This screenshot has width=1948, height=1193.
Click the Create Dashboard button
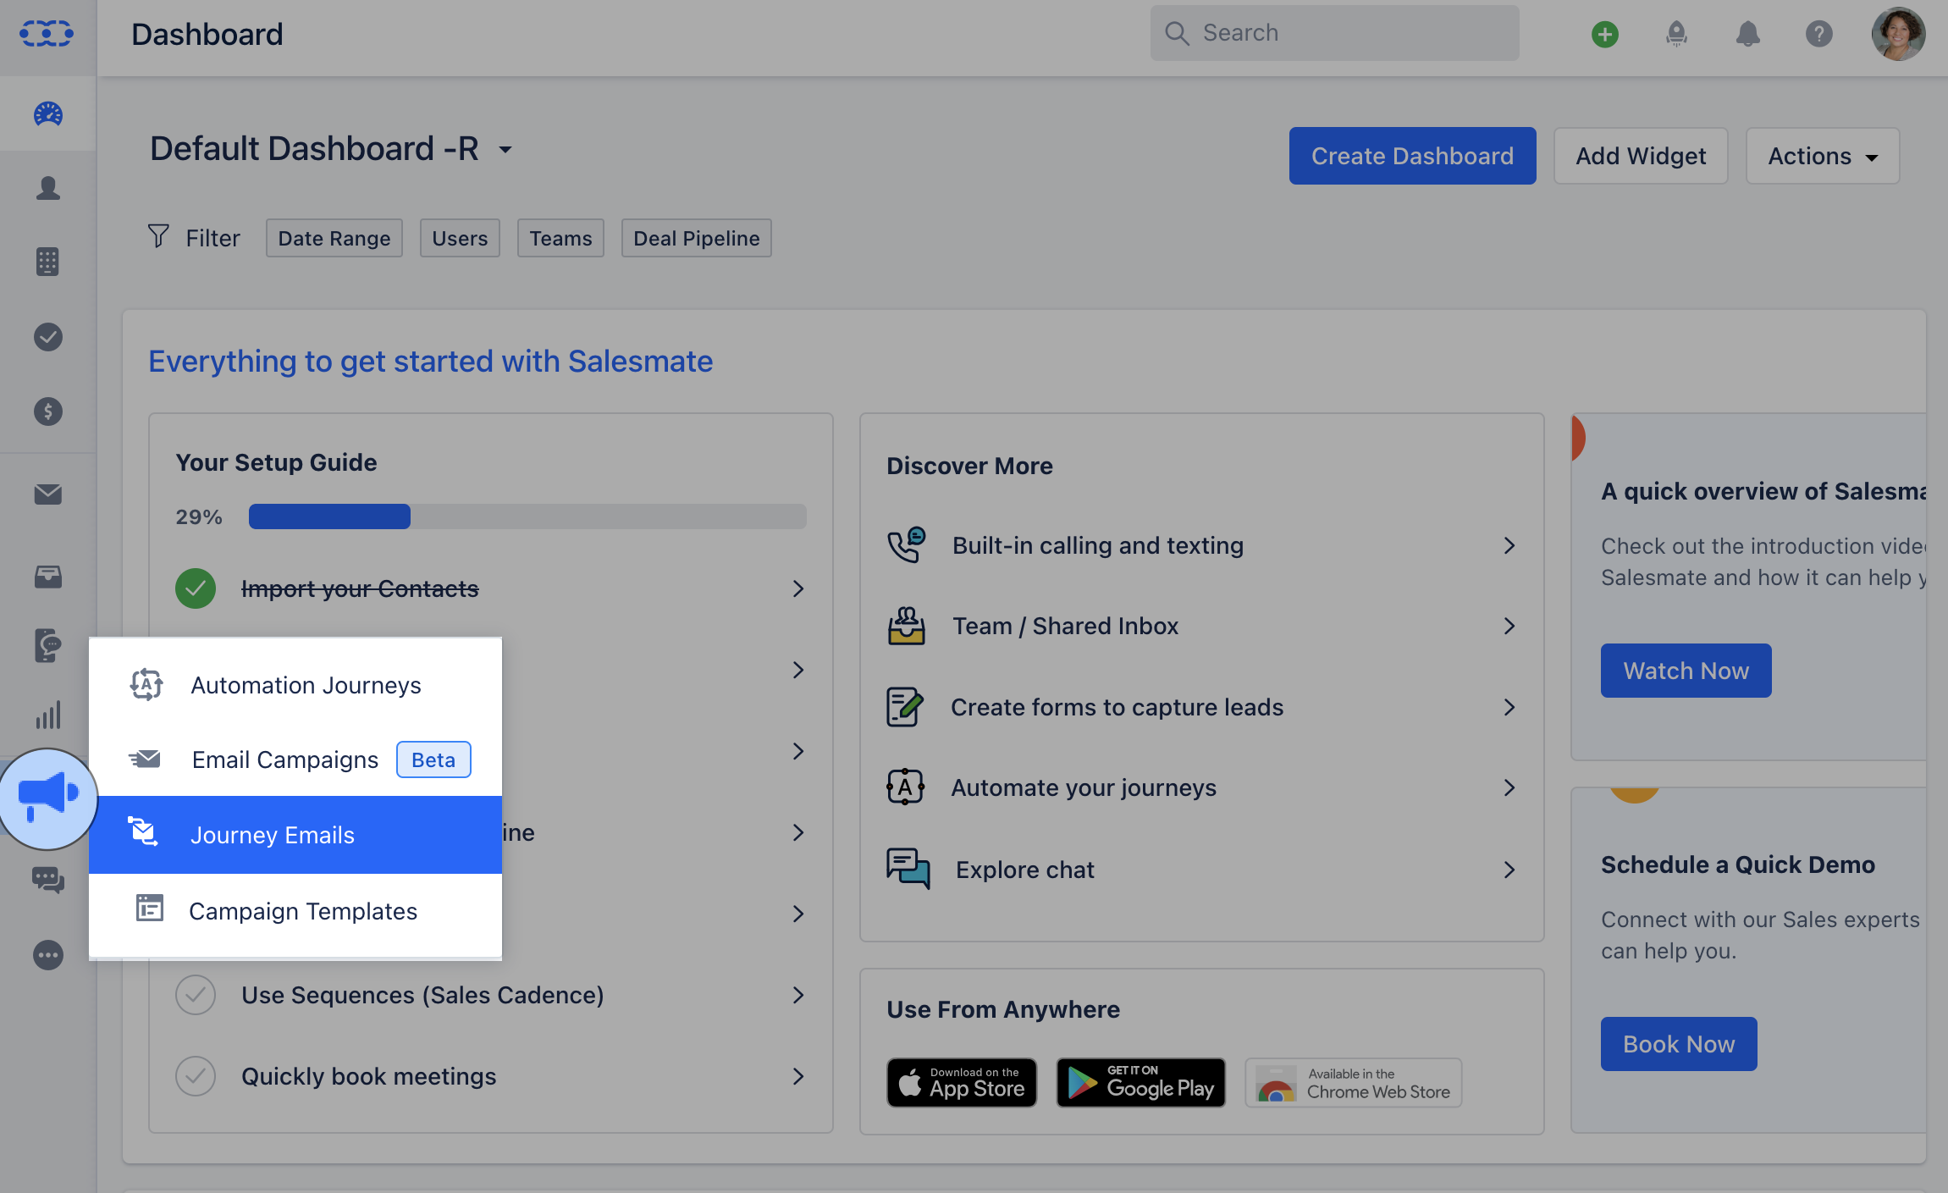point(1411,157)
